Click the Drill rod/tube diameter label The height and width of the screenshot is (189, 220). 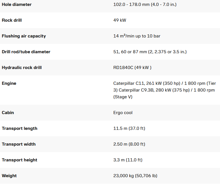[26, 52]
